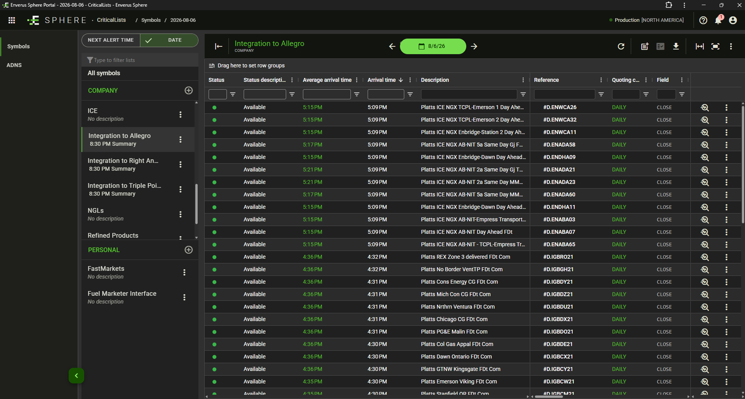Open options for Fuel Marketer Interface list

point(184,297)
